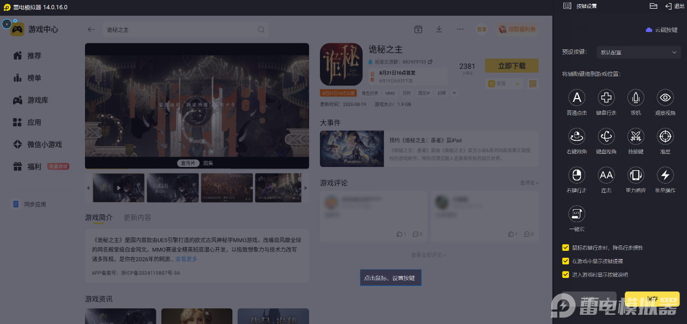Toggle 在游戏中显示按键提醒 checkbox
Image resolution: width=687 pixels, height=324 pixels.
[x=566, y=261]
